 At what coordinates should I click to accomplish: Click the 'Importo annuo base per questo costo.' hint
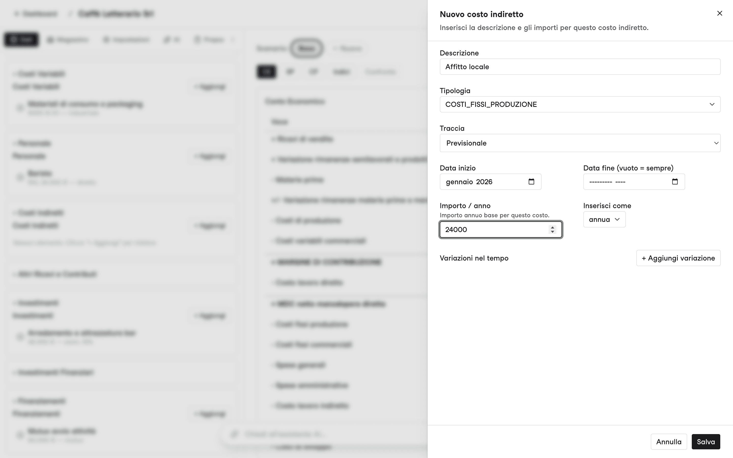pyautogui.click(x=494, y=215)
